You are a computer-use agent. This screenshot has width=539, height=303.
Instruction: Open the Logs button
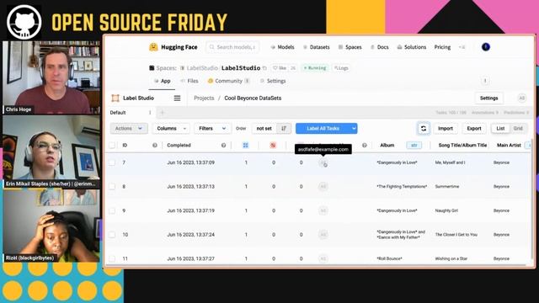(341, 68)
